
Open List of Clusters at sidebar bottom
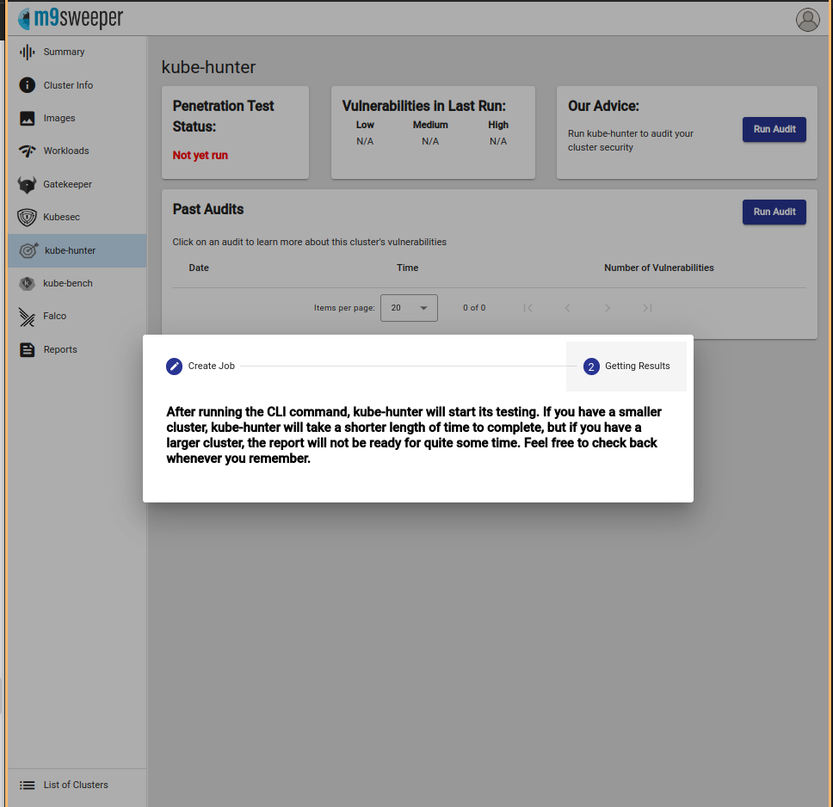coord(76,785)
